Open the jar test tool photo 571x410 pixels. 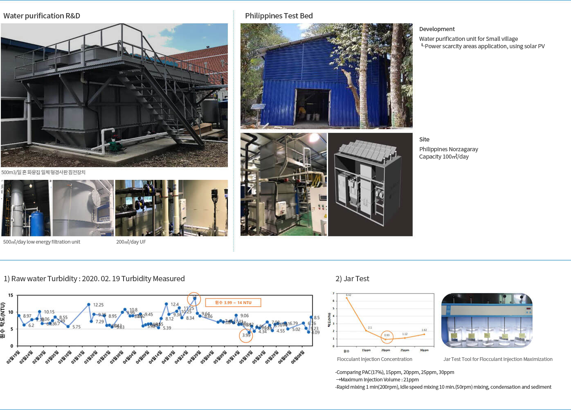pyautogui.click(x=487, y=320)
